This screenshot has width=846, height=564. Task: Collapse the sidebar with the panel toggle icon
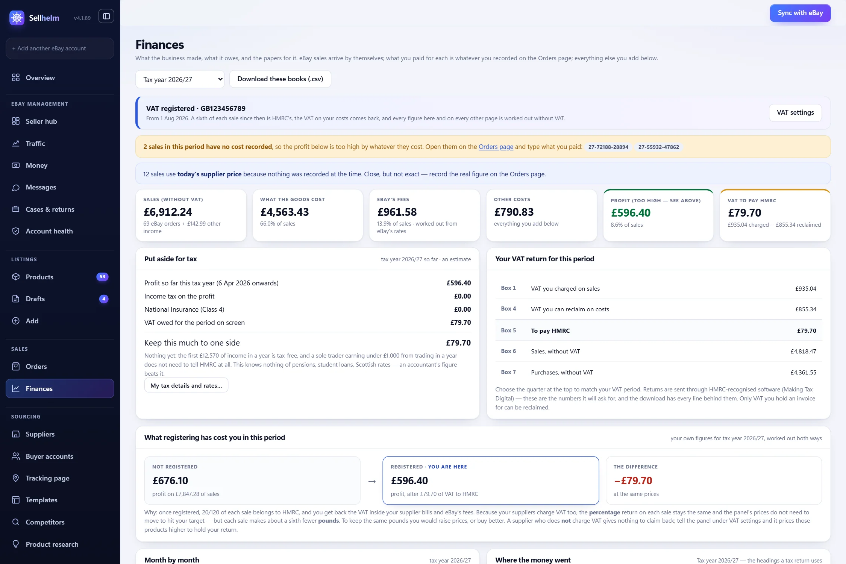(x=106, y=16)
